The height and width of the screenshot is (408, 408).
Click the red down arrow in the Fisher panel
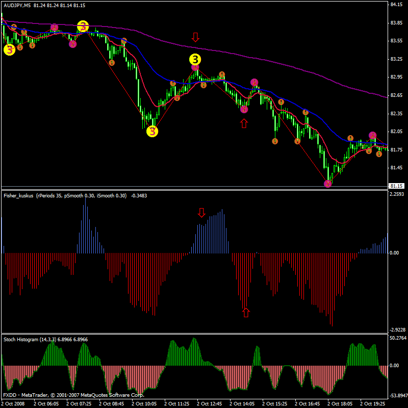(x=201, y=213)
